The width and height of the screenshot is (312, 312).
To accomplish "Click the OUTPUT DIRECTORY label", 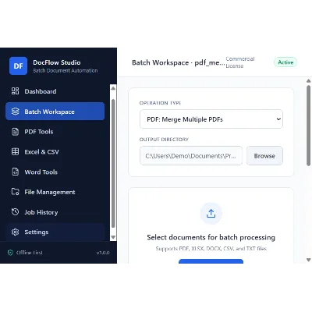I will pos(164,140).
